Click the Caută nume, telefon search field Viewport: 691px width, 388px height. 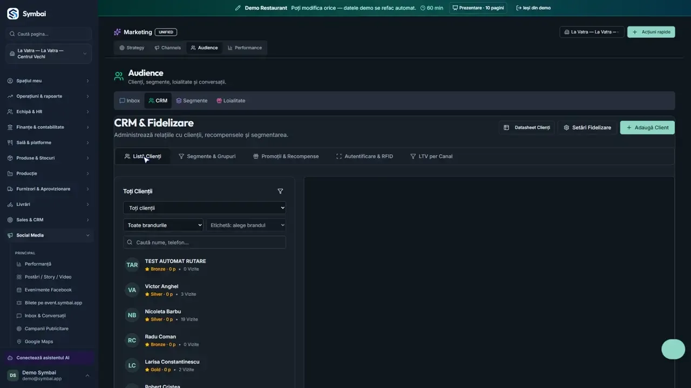coord(205,242)
